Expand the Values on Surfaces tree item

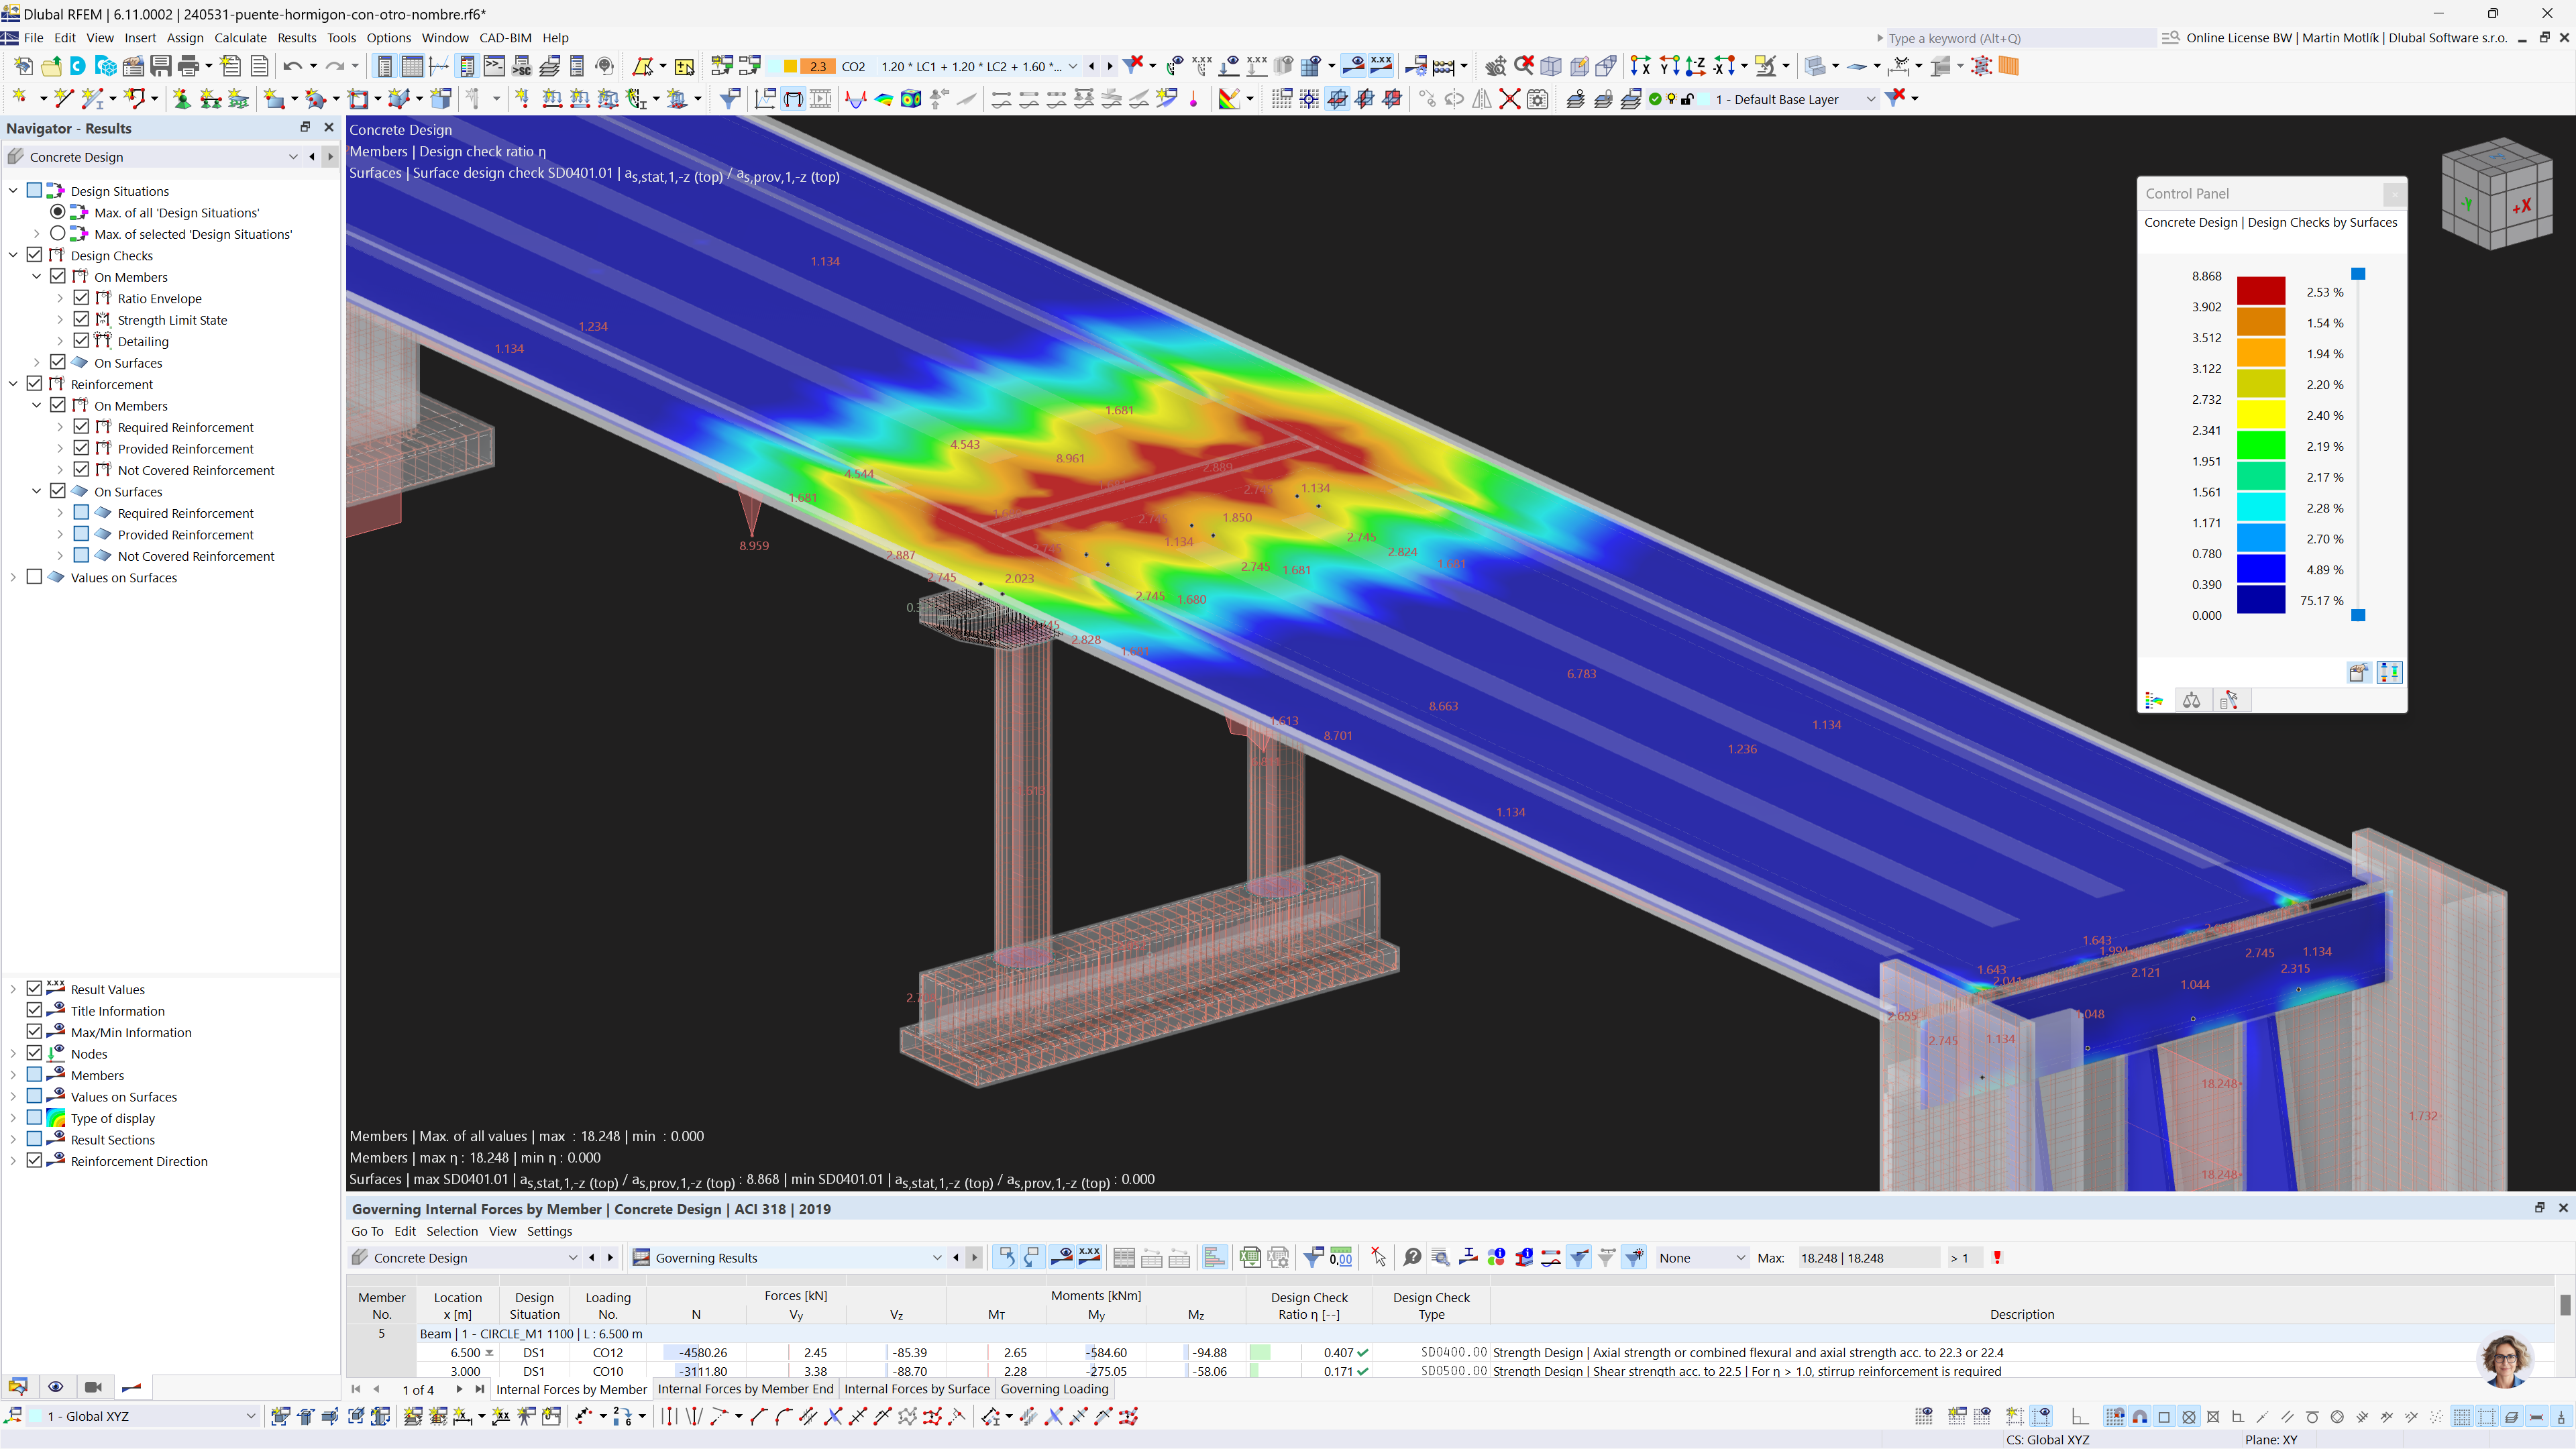13,577
